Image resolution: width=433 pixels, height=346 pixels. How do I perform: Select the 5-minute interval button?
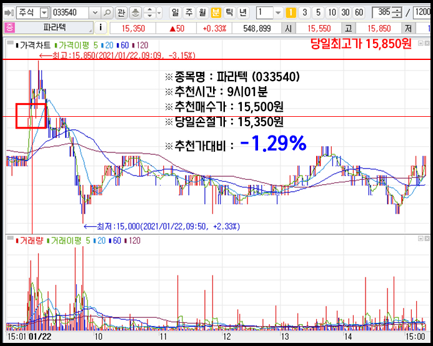tap(318, 12)
